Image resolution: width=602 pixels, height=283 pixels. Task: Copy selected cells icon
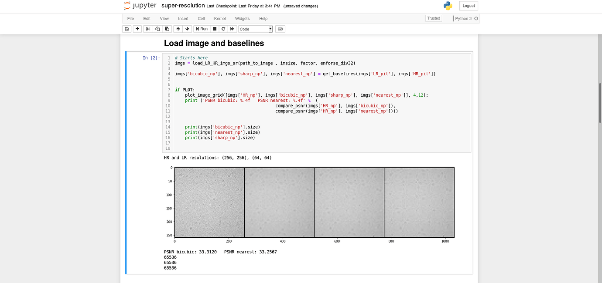(x=157, y=29)
